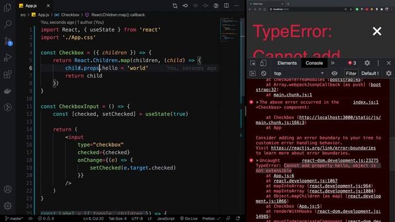
Task: Open the Checkbox symbol breadcrumb dropdown
Action: [x=67, y=15]
